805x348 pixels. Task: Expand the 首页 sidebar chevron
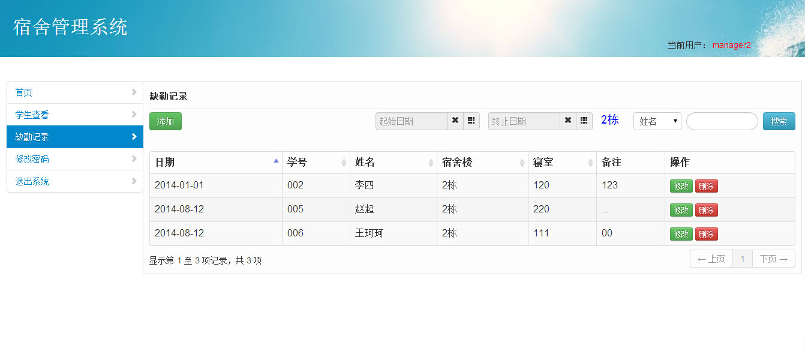[135, 92]
